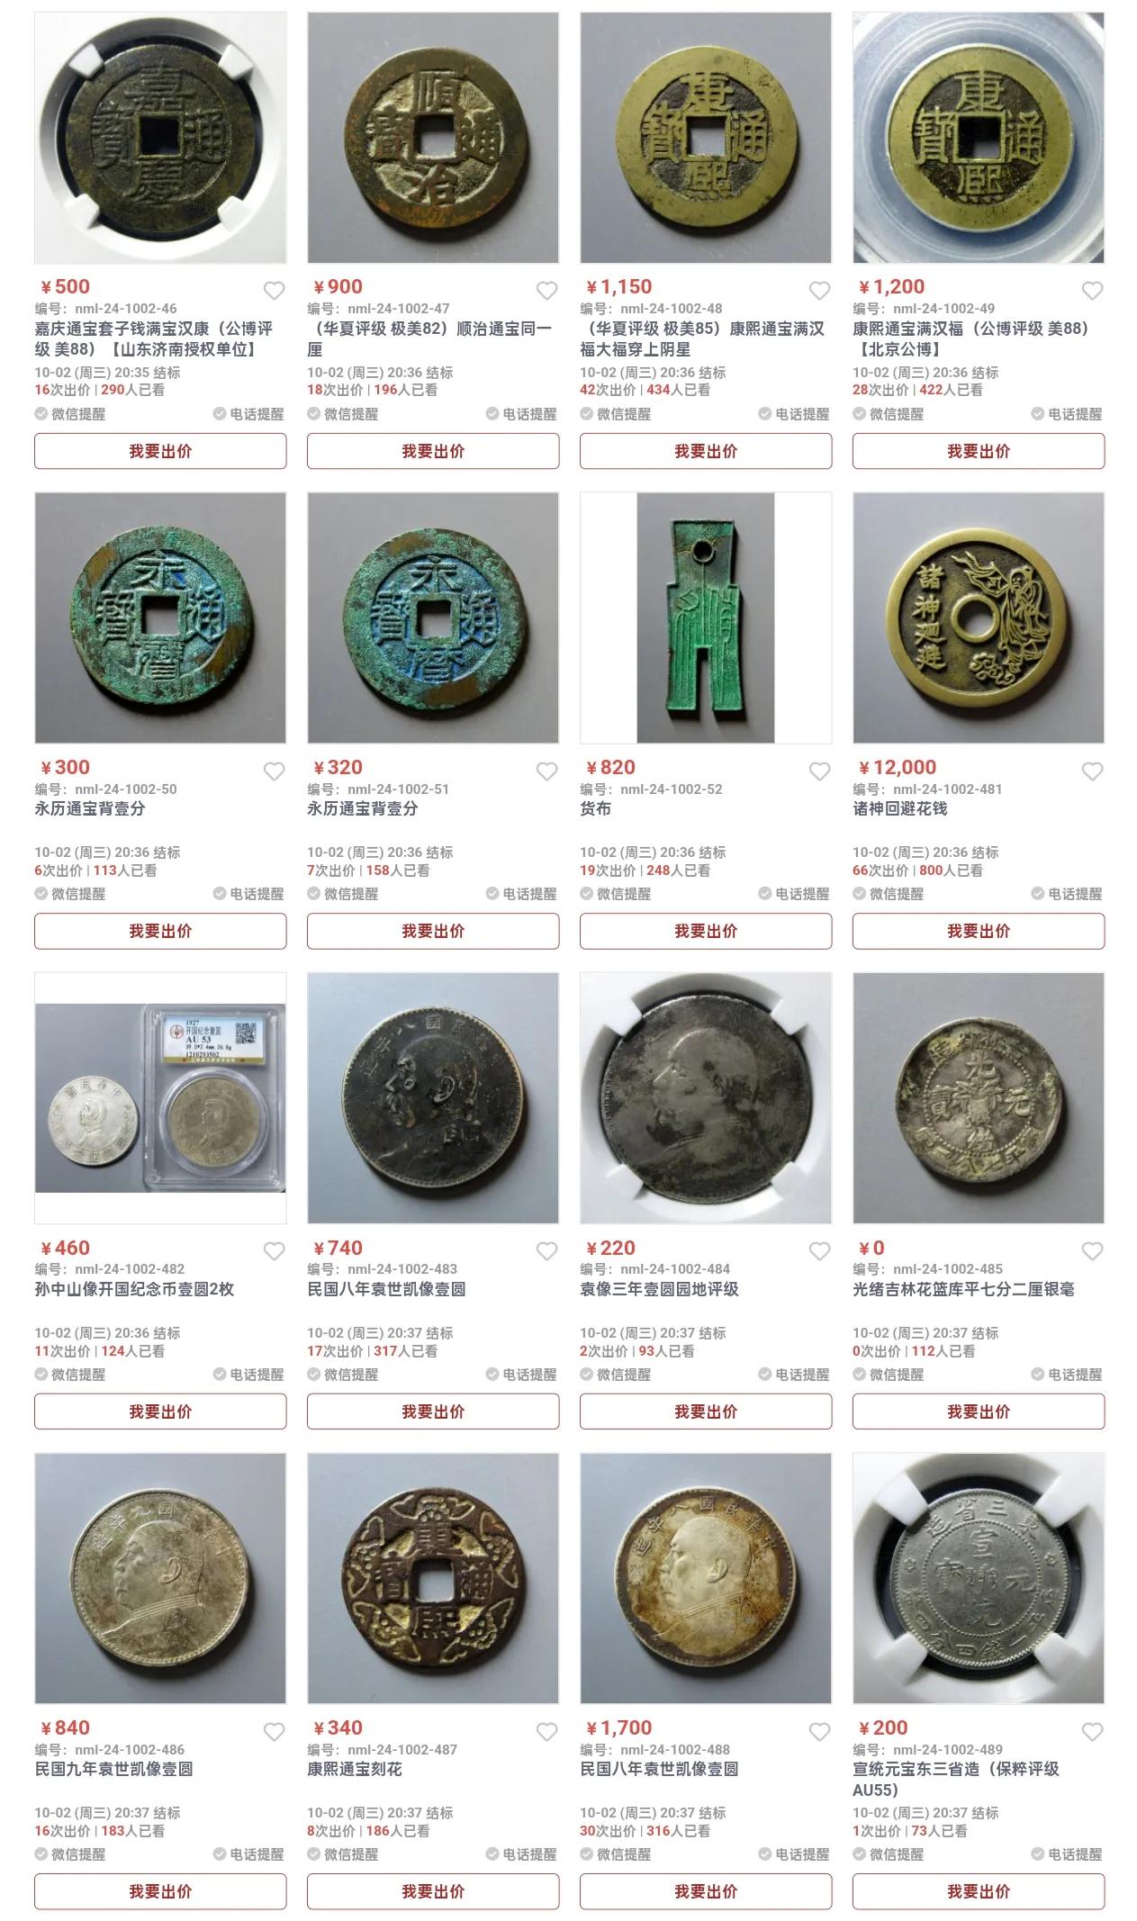View the 康熙通宝刻花 coin photo
The width and height of the screenshot is (1137, 1921).
pos(433,1578)
